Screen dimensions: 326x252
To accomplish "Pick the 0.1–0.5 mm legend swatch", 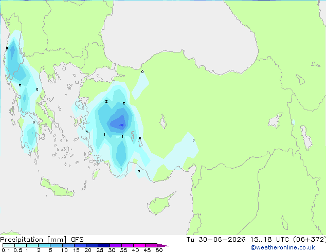I will (x=9, y=245).
